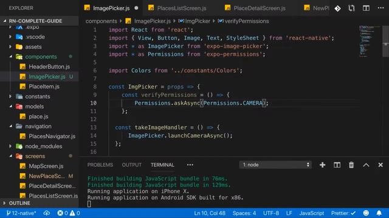Switch to the PlacesListScreen.js tab
389x218 pixels.
(x=181, y=8)
